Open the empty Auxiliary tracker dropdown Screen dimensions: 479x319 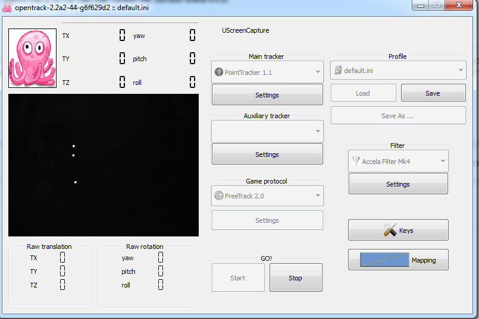(x=267, y=131)
